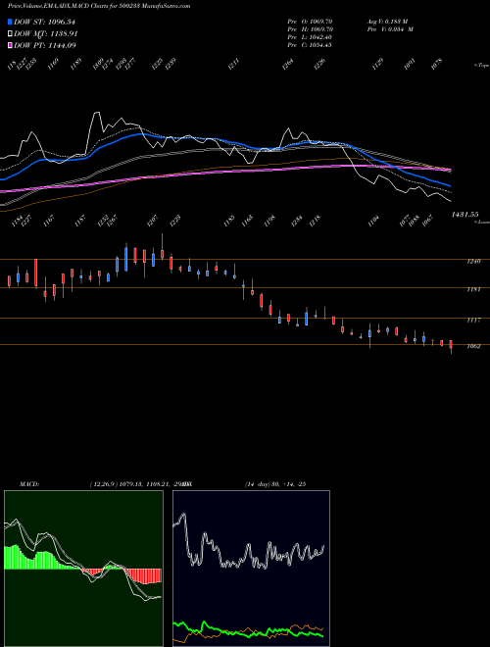Image resolution: width=490 pixels, height=647 pixels.
Task: Click the 'Pre O: 1069.70' value
Action: pyautogui.click(x=310, y=21)
